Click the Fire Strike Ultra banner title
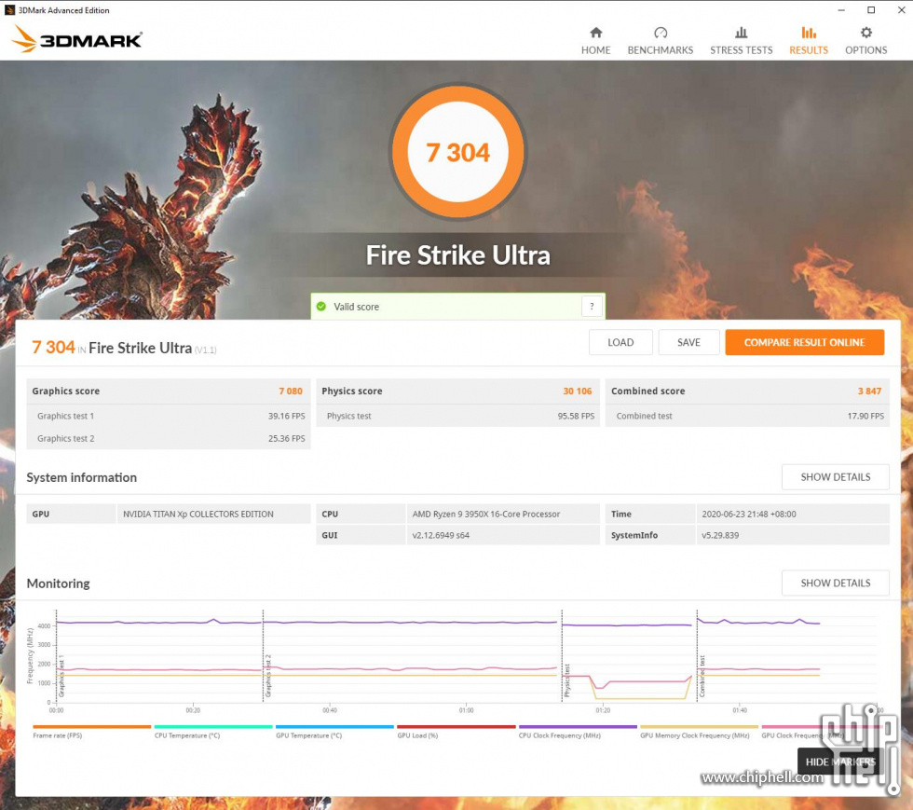The width and height of the screenshot is (913, 810). click(x=457, y=255)
